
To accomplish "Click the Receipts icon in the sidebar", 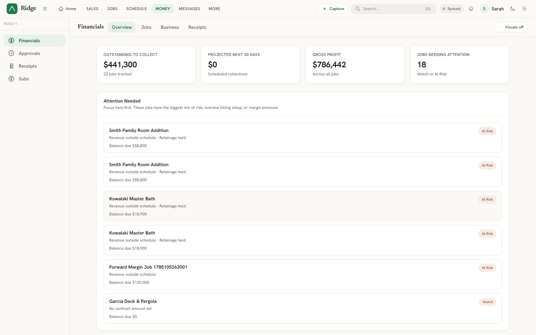I will pos(11,66).
